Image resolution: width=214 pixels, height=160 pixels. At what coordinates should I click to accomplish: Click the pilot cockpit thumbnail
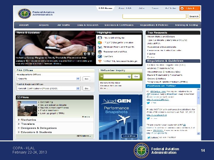(27, 108)
